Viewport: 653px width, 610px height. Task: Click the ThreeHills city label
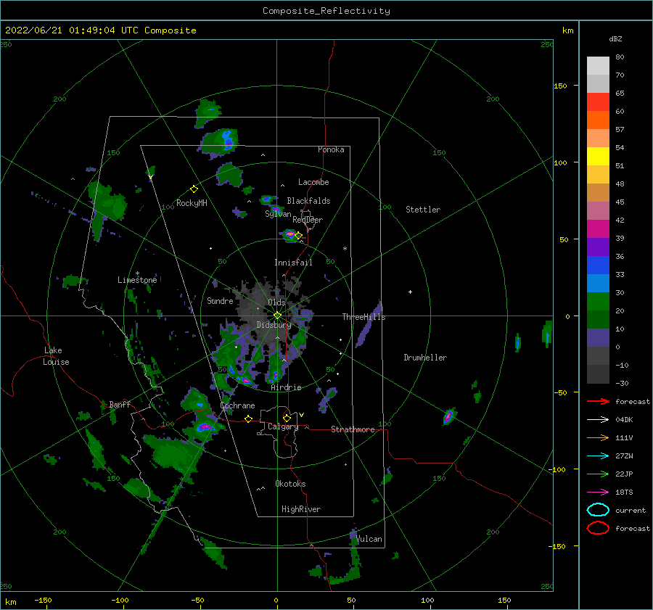tap(364, 317)
